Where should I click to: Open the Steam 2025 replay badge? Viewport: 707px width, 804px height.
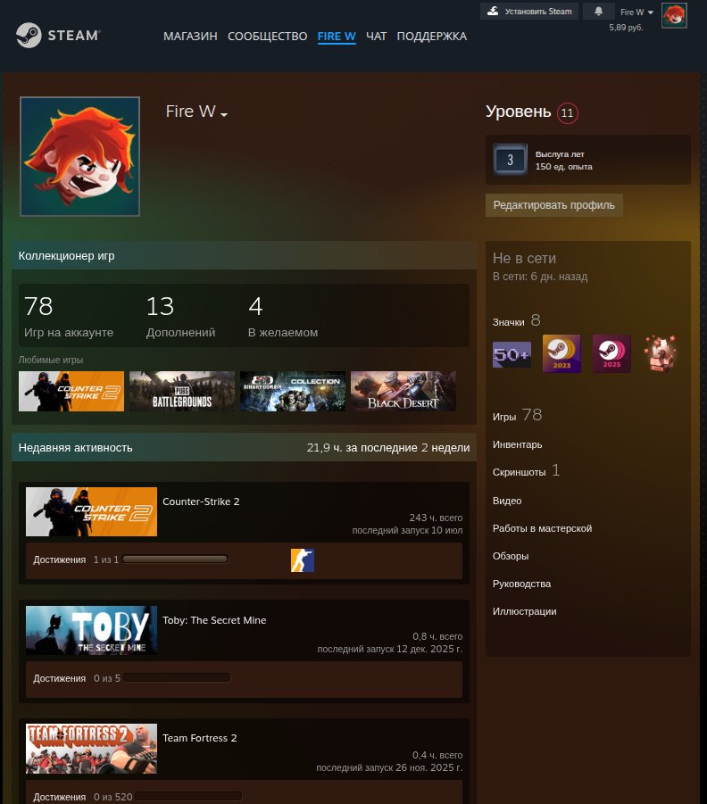[611, 353]
